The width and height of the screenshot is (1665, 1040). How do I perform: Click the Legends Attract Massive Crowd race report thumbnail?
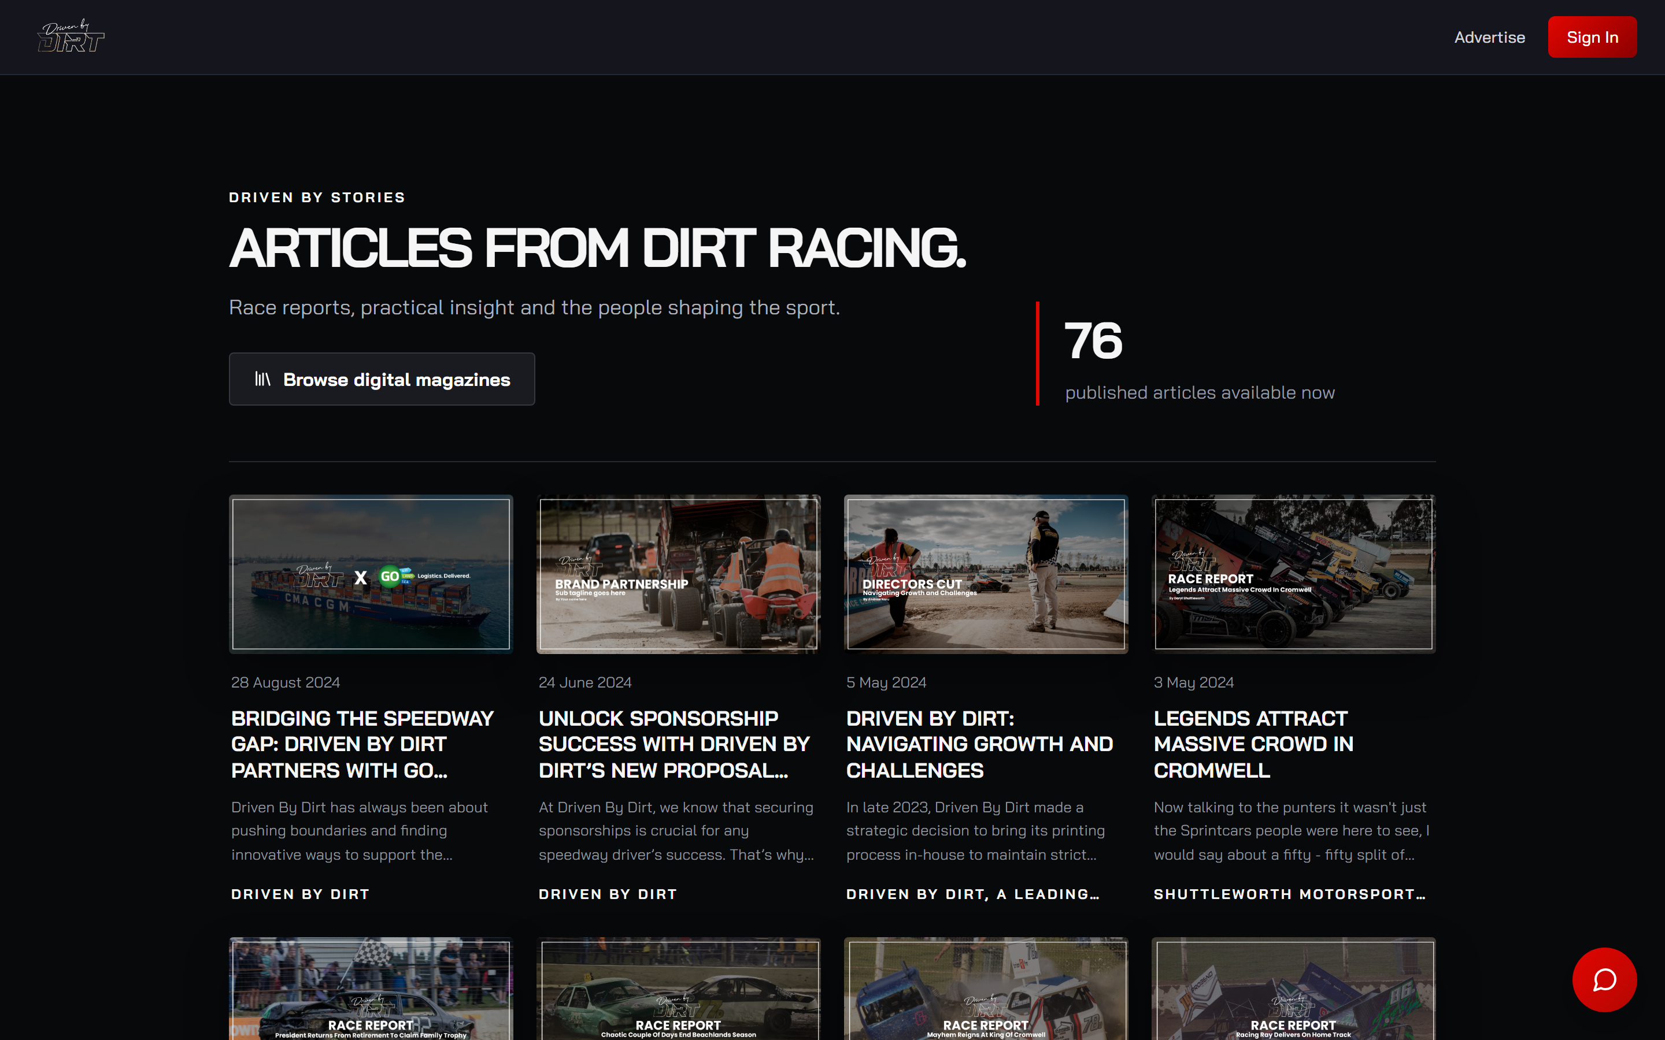(1293, 574)
